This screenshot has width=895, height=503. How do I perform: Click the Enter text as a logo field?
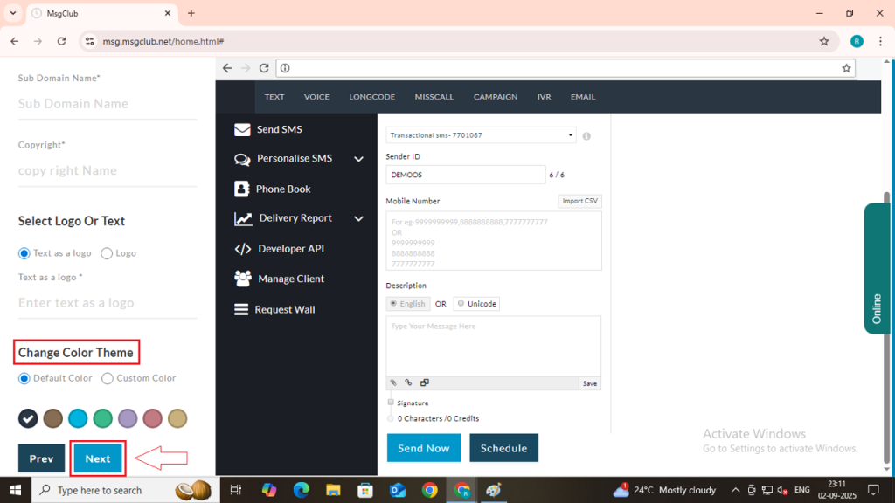(x=108, y=303)
